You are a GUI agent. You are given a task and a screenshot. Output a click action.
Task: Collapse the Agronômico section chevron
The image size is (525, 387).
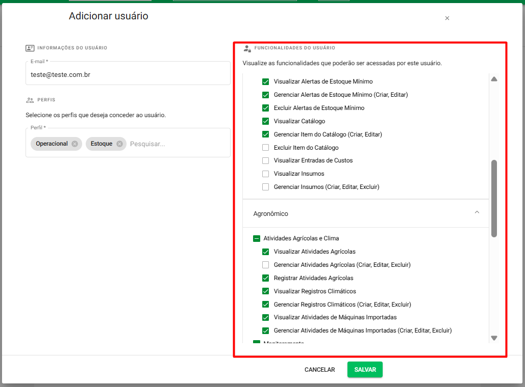(477, 212)
